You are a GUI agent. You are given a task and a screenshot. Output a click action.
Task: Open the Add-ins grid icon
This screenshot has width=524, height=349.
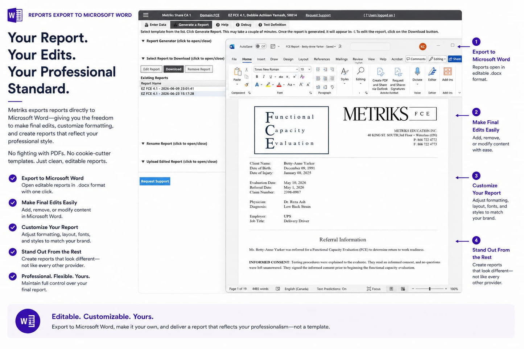pyautogui.click(x=447, y=71)
